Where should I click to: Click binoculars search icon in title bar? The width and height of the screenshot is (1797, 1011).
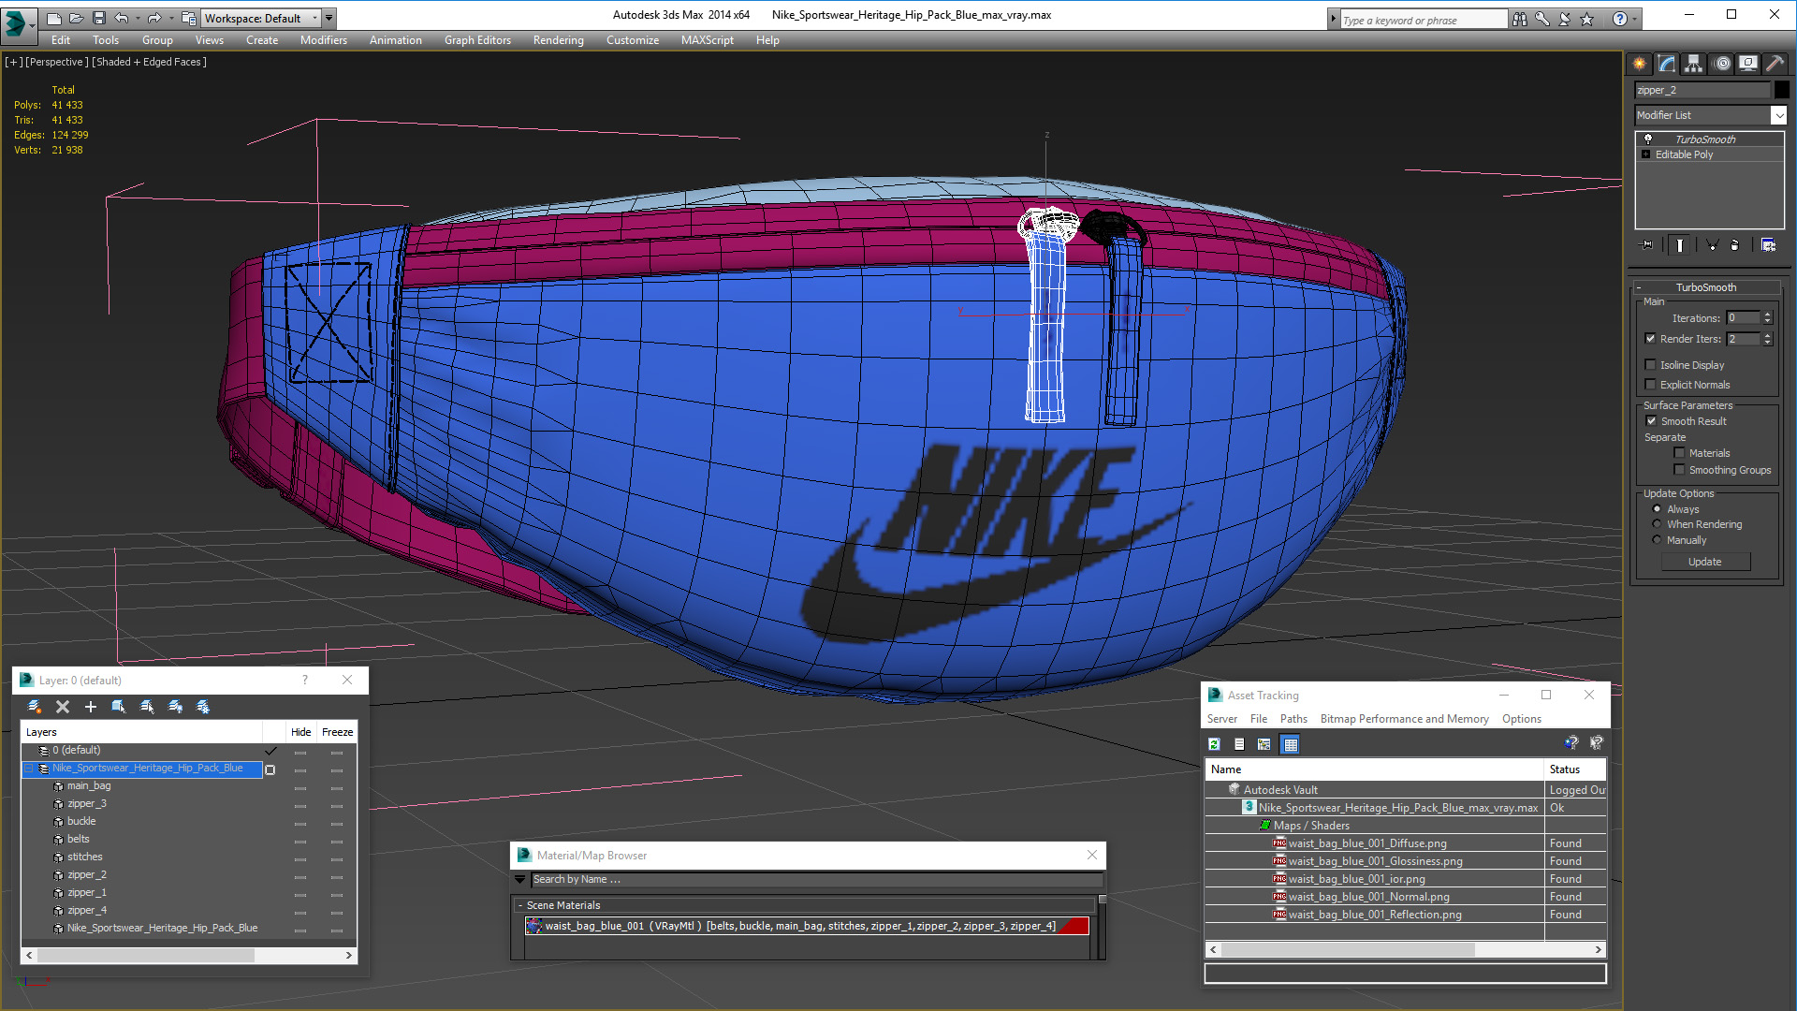[1519, 19]
